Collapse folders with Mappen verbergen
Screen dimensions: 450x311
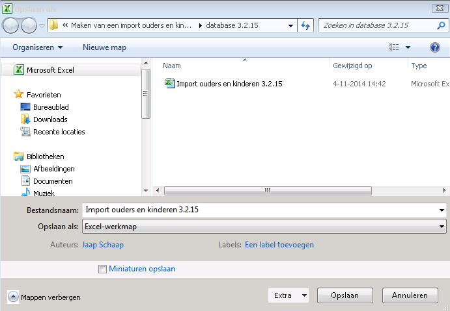(x=44, y=297)
